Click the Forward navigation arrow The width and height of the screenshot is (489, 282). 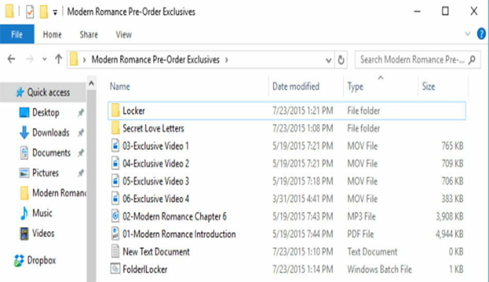pos(30,59)
